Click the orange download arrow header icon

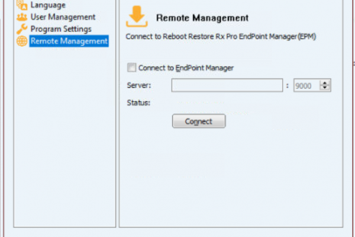pos(137,17)
